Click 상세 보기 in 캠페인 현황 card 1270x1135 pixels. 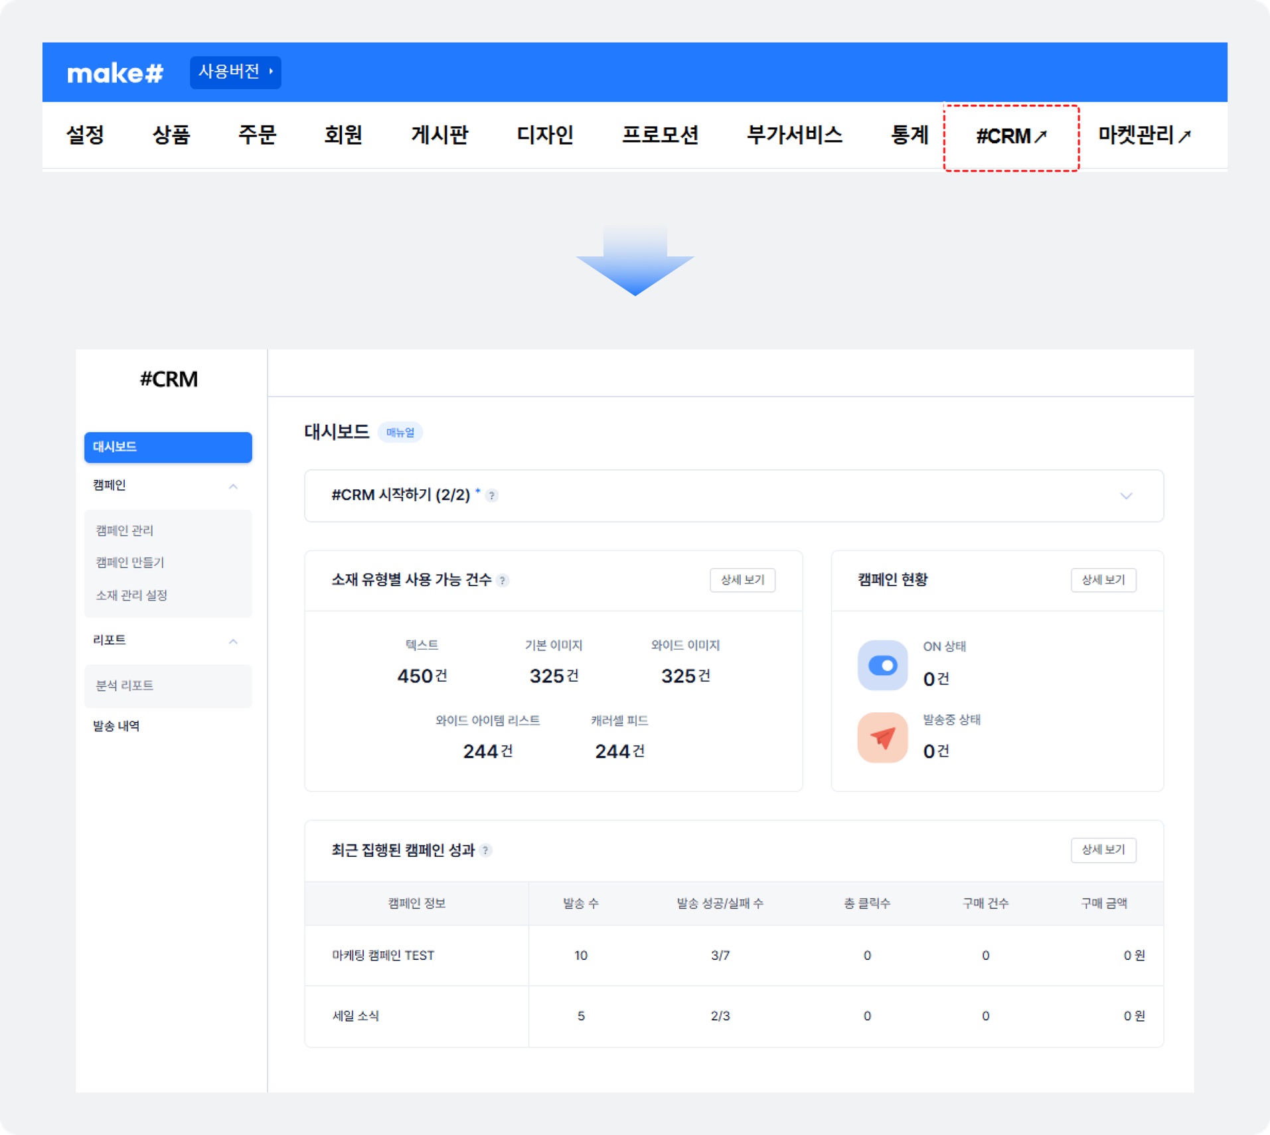(1103, 580)
